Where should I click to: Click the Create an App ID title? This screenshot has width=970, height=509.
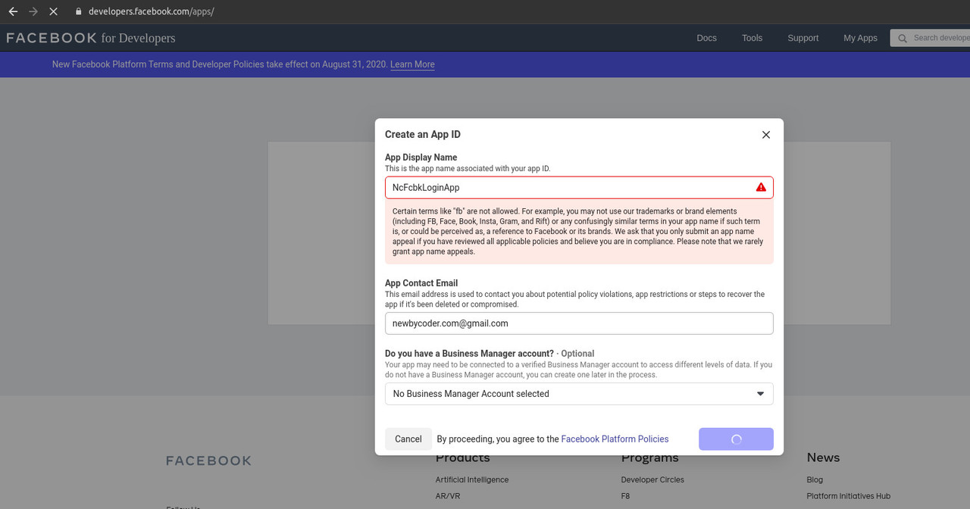point(423,135)
